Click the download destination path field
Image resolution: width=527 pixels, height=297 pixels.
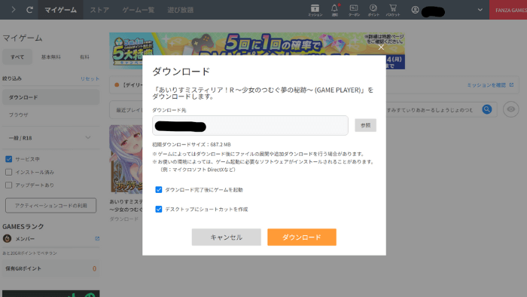[250, 125]
